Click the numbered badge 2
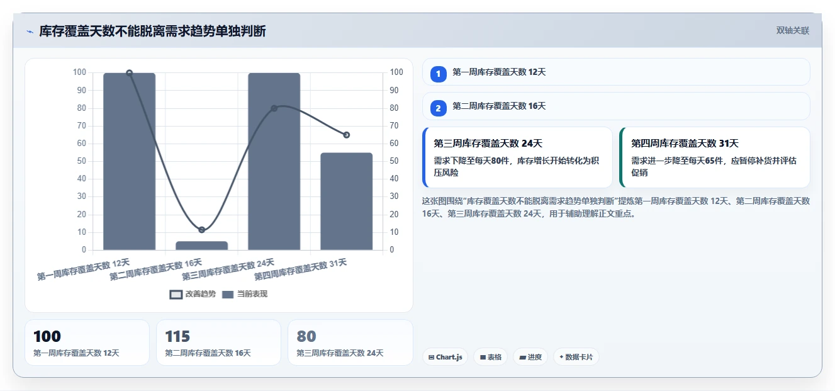This screenshot has width=835, height=391. (x=439, y=107)
